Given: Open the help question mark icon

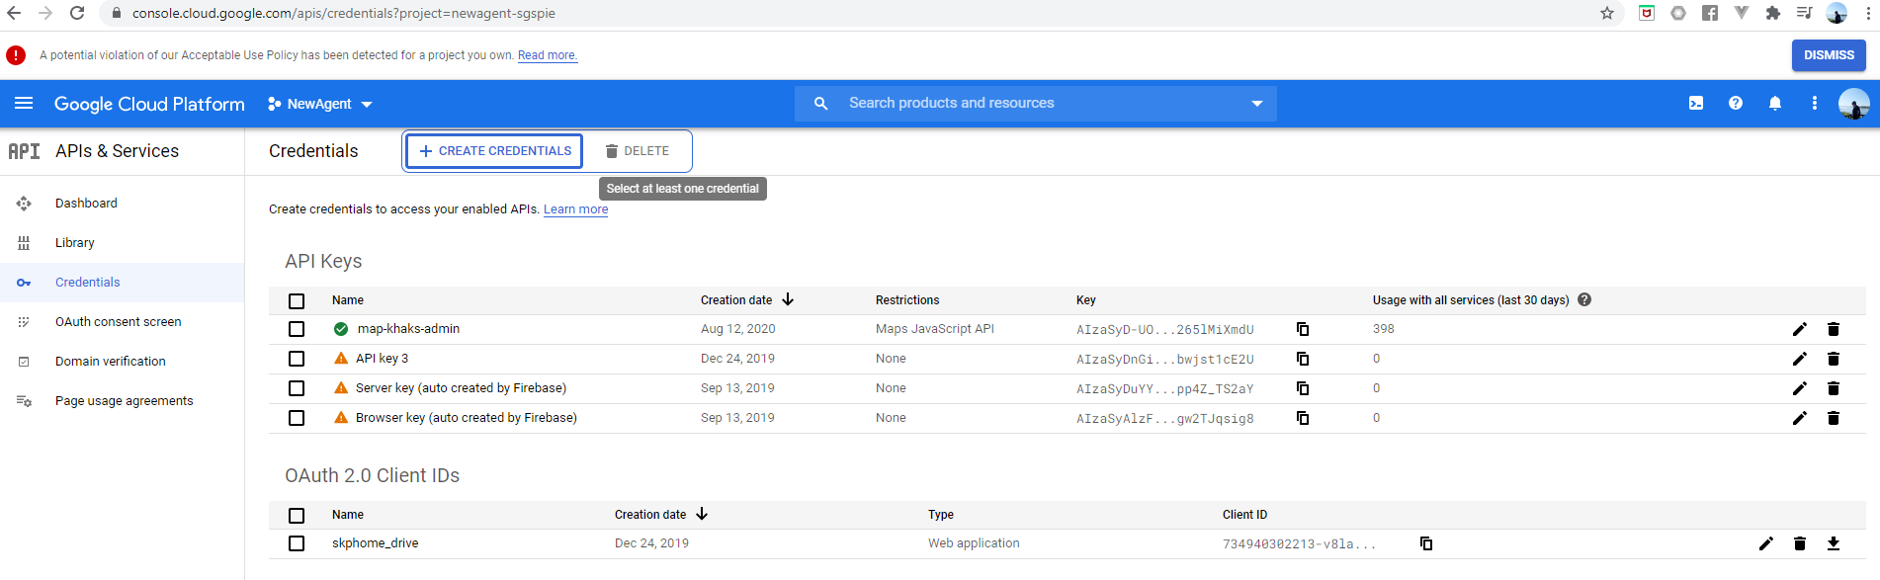Looking at the screenshot, I should [x=1736, y=103].
